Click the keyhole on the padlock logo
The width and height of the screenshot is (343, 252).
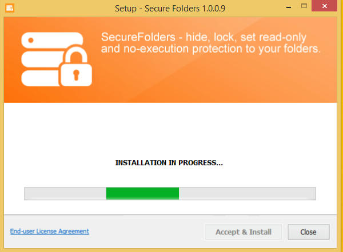[76, 75]
